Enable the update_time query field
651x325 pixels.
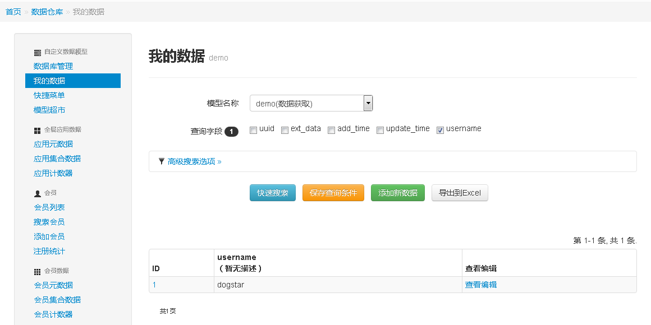coord(380,130)
